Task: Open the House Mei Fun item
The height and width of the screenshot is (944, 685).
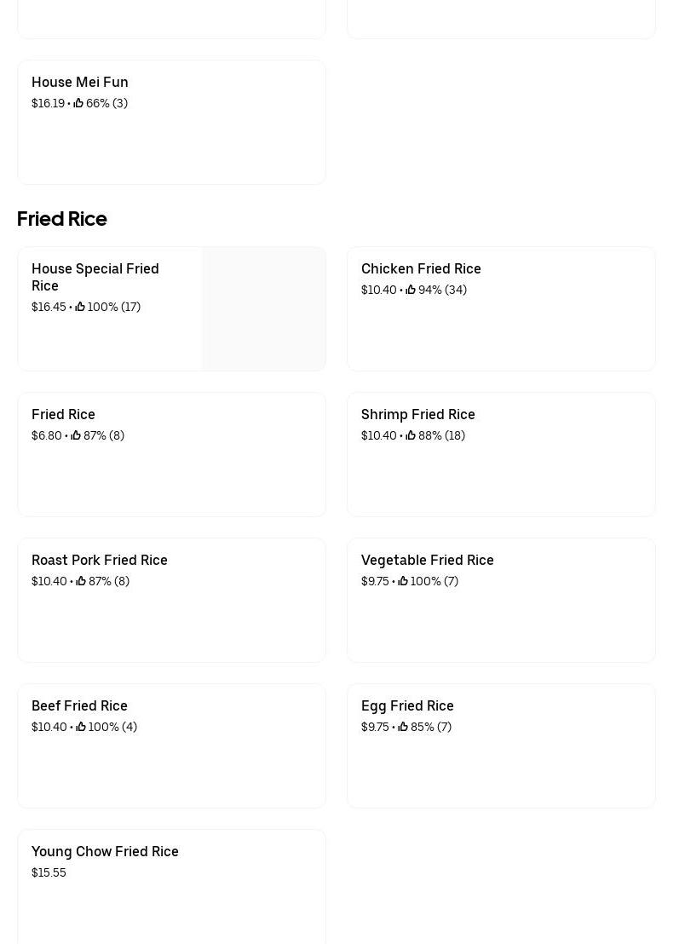Action: [x=80, y=82]
